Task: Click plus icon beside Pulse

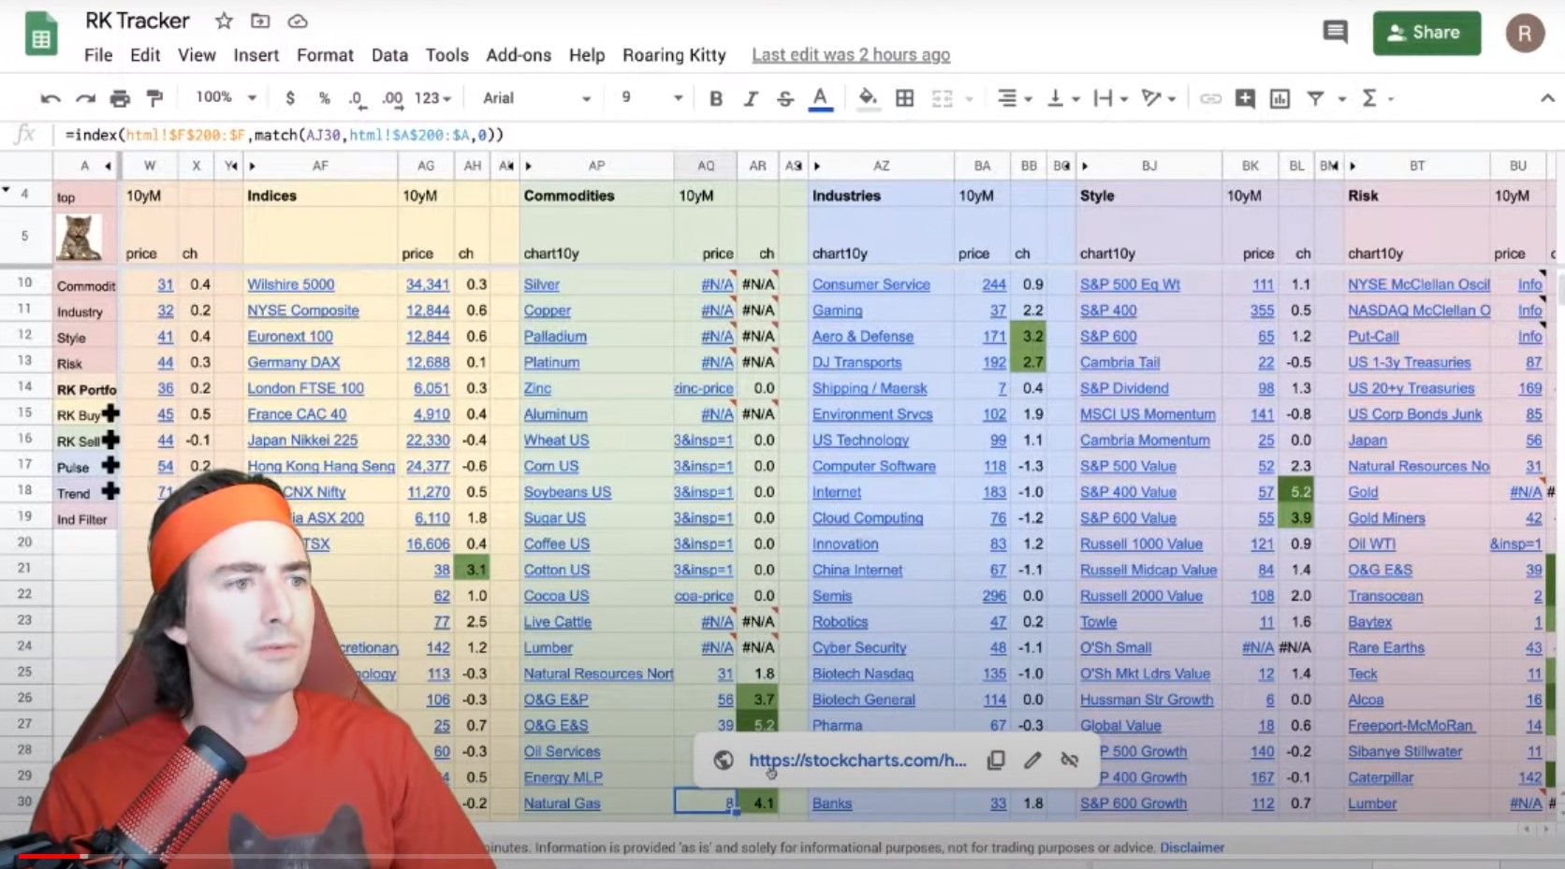Action: coord(110,465)
